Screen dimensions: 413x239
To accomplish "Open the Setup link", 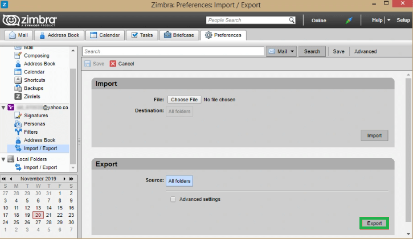I will pos(403,20).
